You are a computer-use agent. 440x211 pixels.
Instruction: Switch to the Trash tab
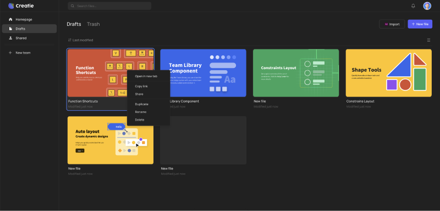point(93,24)
